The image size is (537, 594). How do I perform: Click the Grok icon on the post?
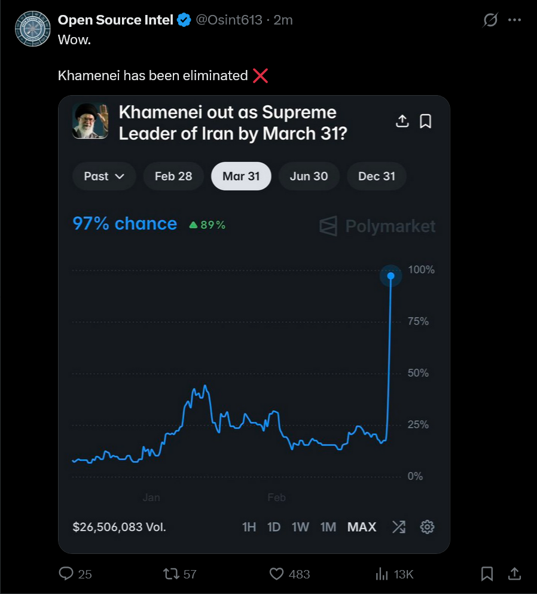pos(490,20)
